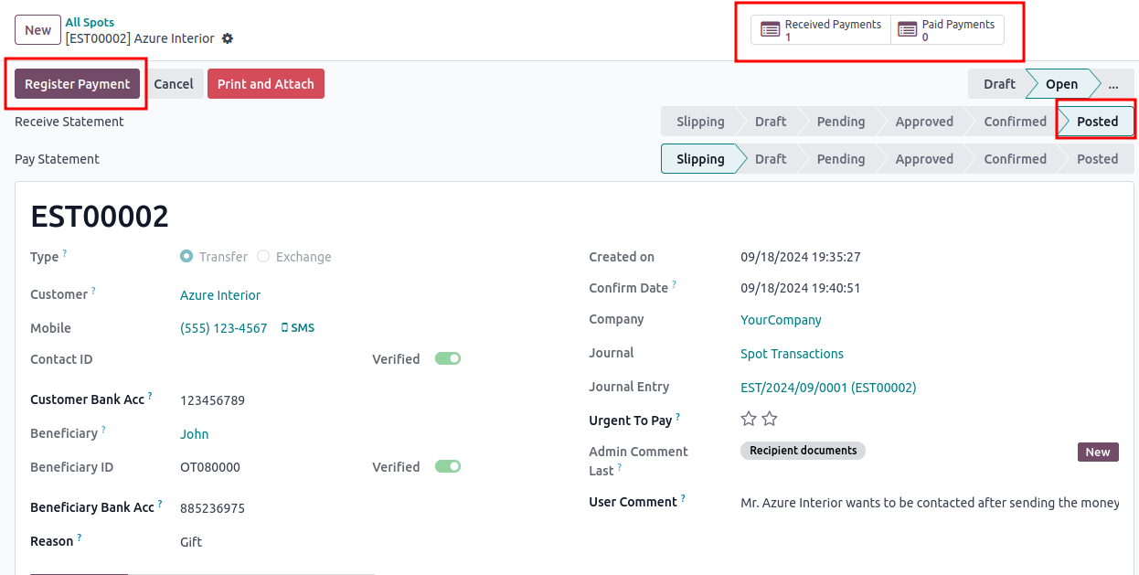
Task: Select Posted stage in Receive Statement
Action: click(1096, 122)
